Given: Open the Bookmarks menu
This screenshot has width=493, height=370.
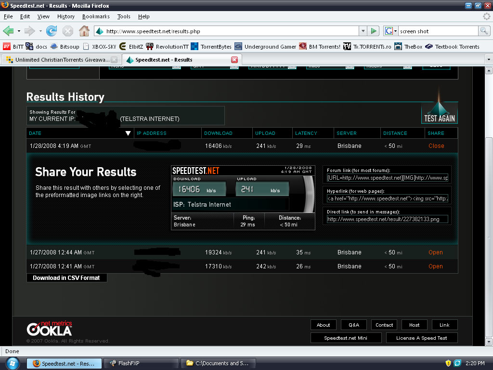Looking at the screenshot, I should click(96, 16).
